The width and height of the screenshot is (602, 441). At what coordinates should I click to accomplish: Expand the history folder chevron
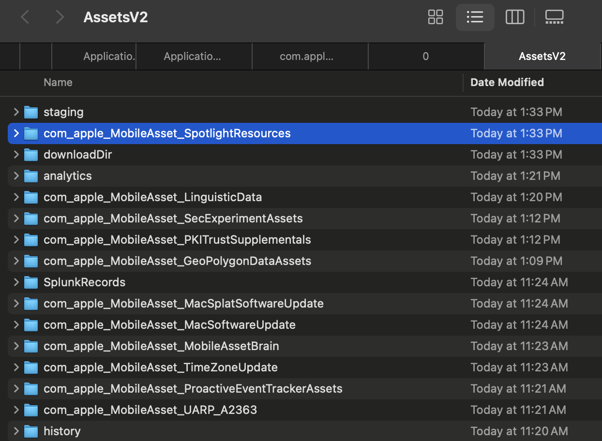point(16,431)
